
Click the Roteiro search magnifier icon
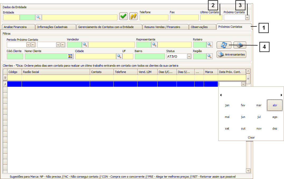pos(210,45)
